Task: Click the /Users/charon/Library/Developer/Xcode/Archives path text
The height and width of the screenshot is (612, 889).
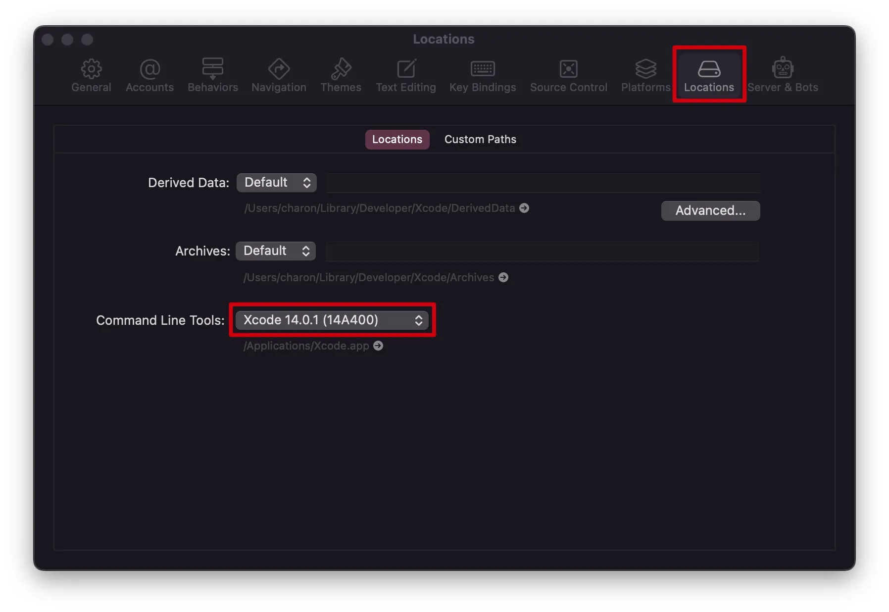Action: pos(369,277)
